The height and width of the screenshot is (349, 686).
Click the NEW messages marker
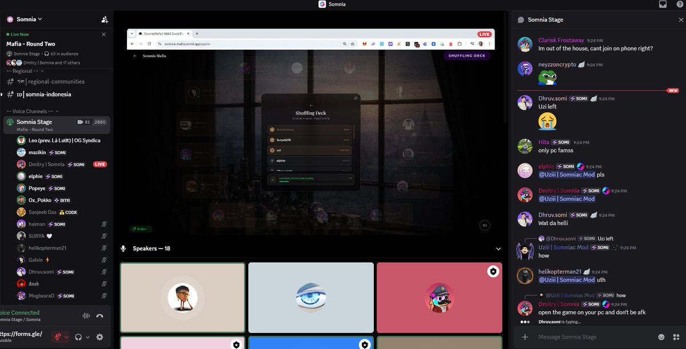(673, 91)
